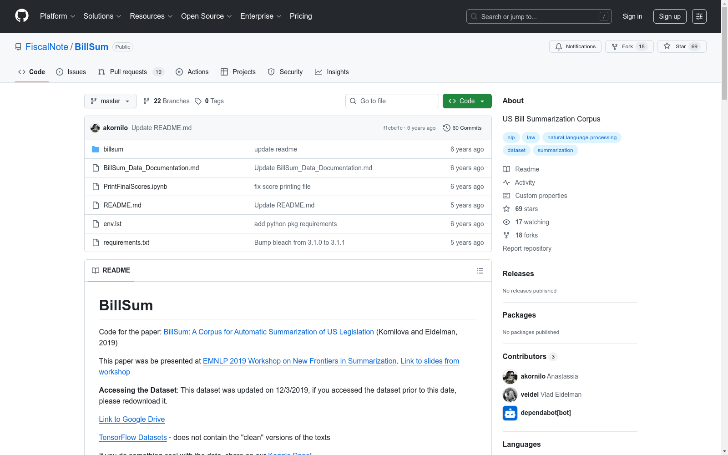728x455 pixels.
Task: Click the README outline list icon
Action: tap(480, 271)
